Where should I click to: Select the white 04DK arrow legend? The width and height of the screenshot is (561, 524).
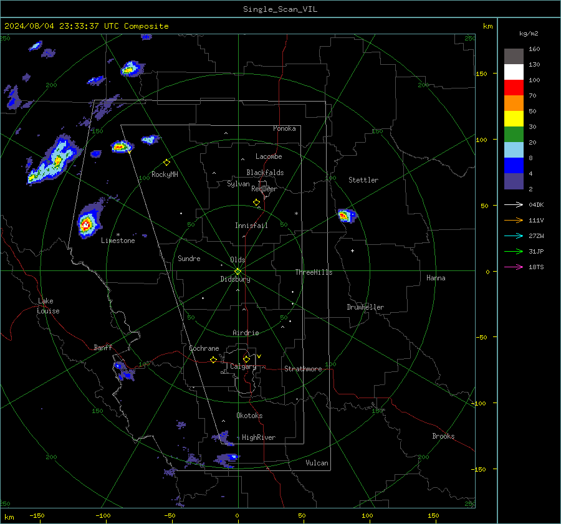click(x=514, y=204)
